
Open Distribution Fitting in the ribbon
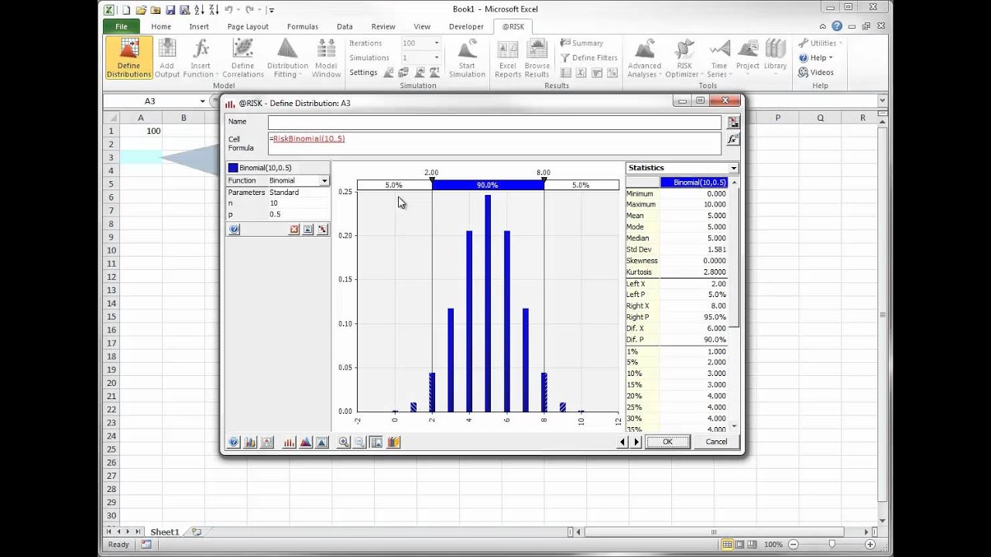287,59
